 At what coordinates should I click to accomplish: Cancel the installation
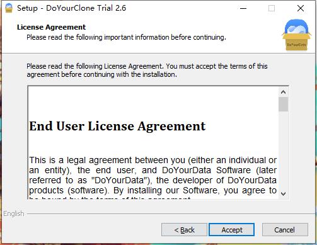point(285,230)
